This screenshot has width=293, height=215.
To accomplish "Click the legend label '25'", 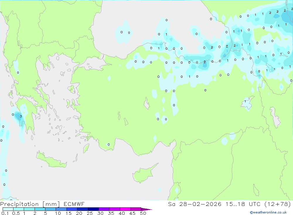I will (x=90, y=213).
